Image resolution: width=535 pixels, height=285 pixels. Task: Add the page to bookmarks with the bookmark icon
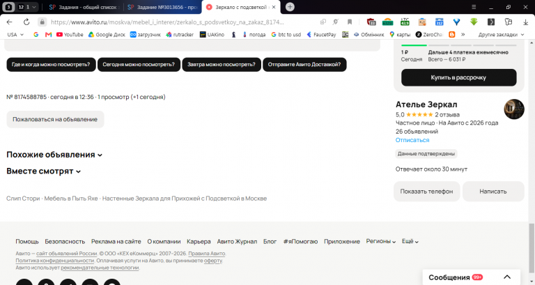[x=350, y=22]
